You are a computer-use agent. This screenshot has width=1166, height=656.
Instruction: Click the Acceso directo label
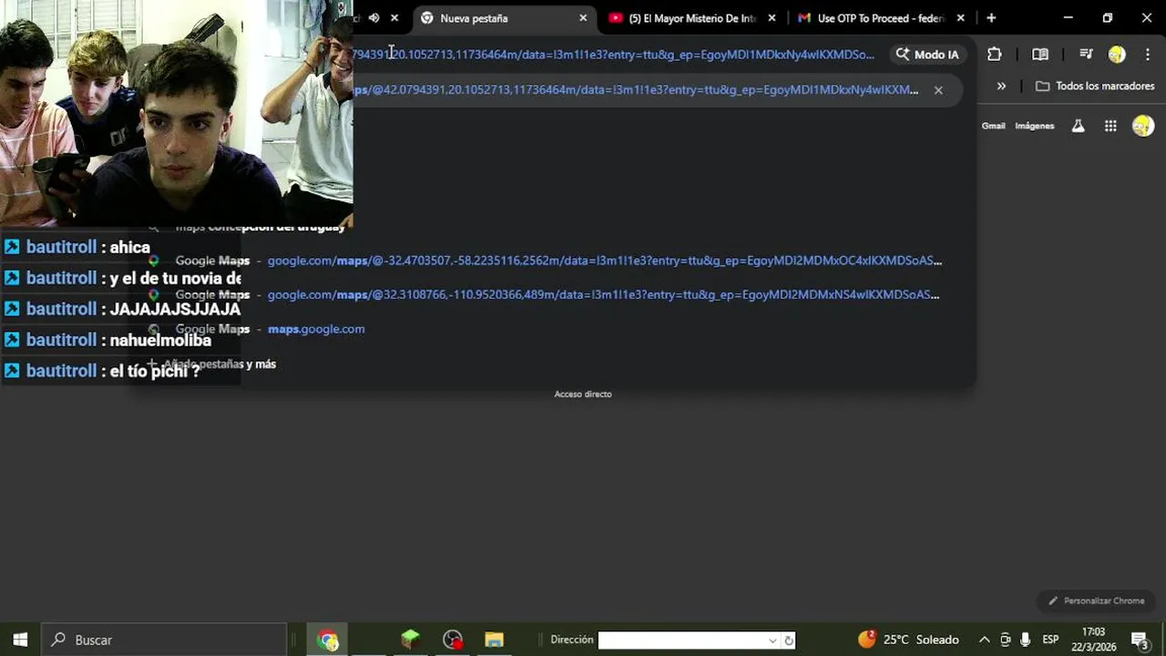(x=583, y=395)
